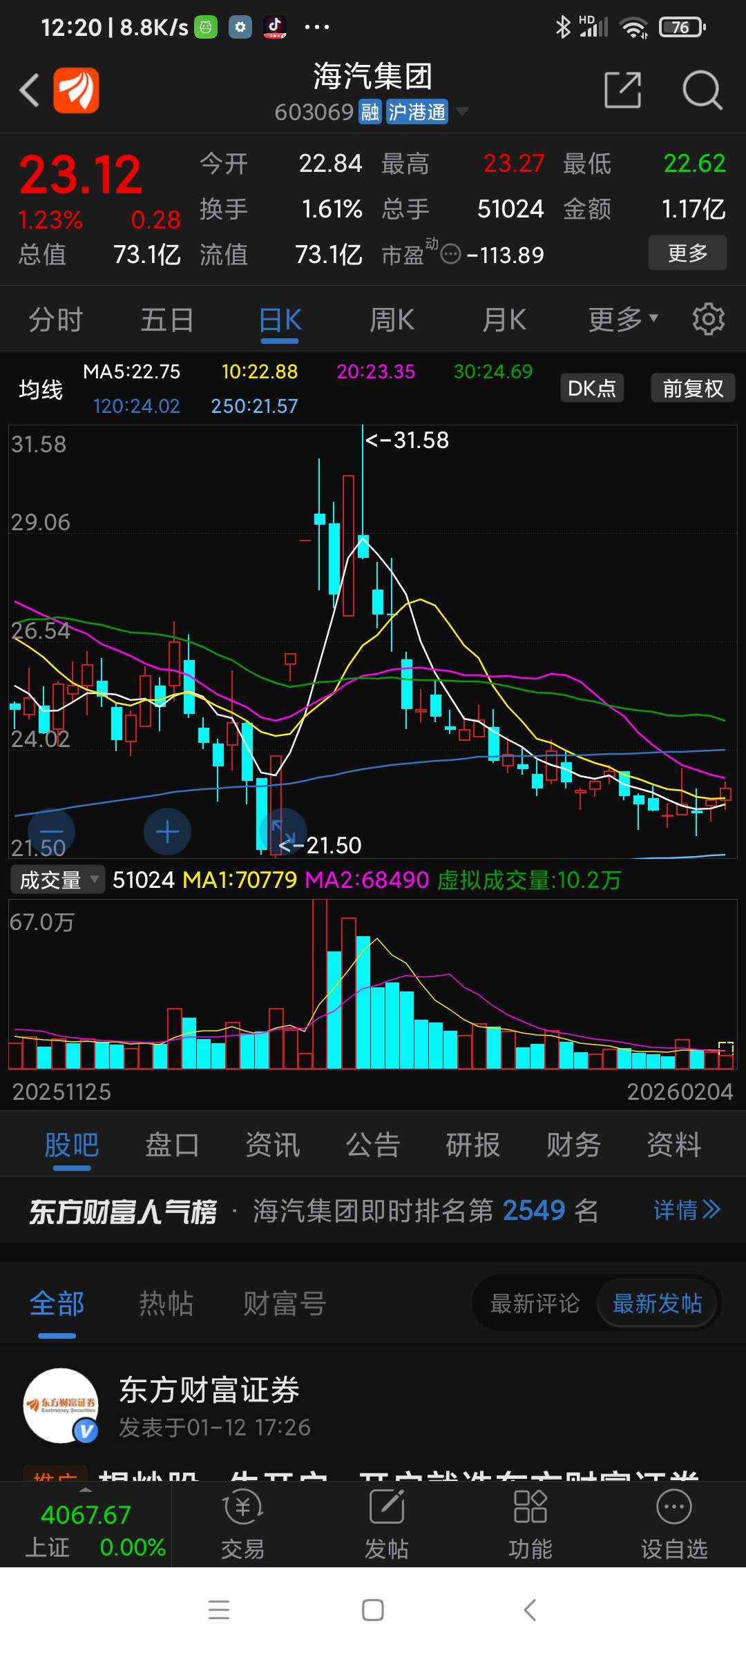Tap Android recent-apps menu button
The image size is (746, 1657).
pyautogui.click(x=219, y=1610)
